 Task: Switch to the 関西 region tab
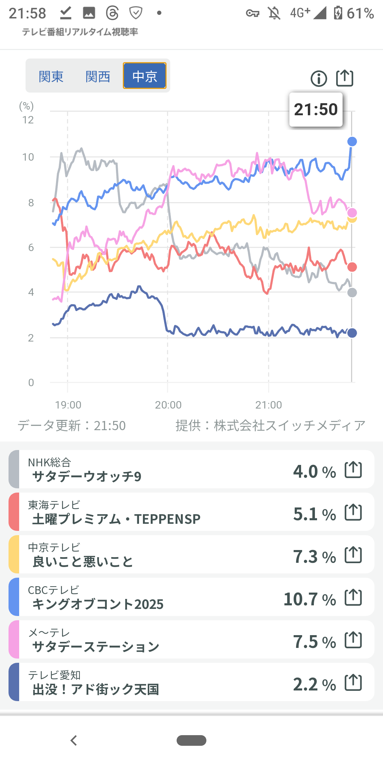point(98,76)
